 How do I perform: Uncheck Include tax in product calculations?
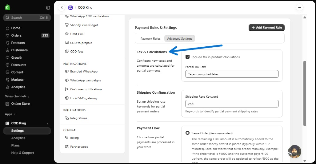point(187,57)
